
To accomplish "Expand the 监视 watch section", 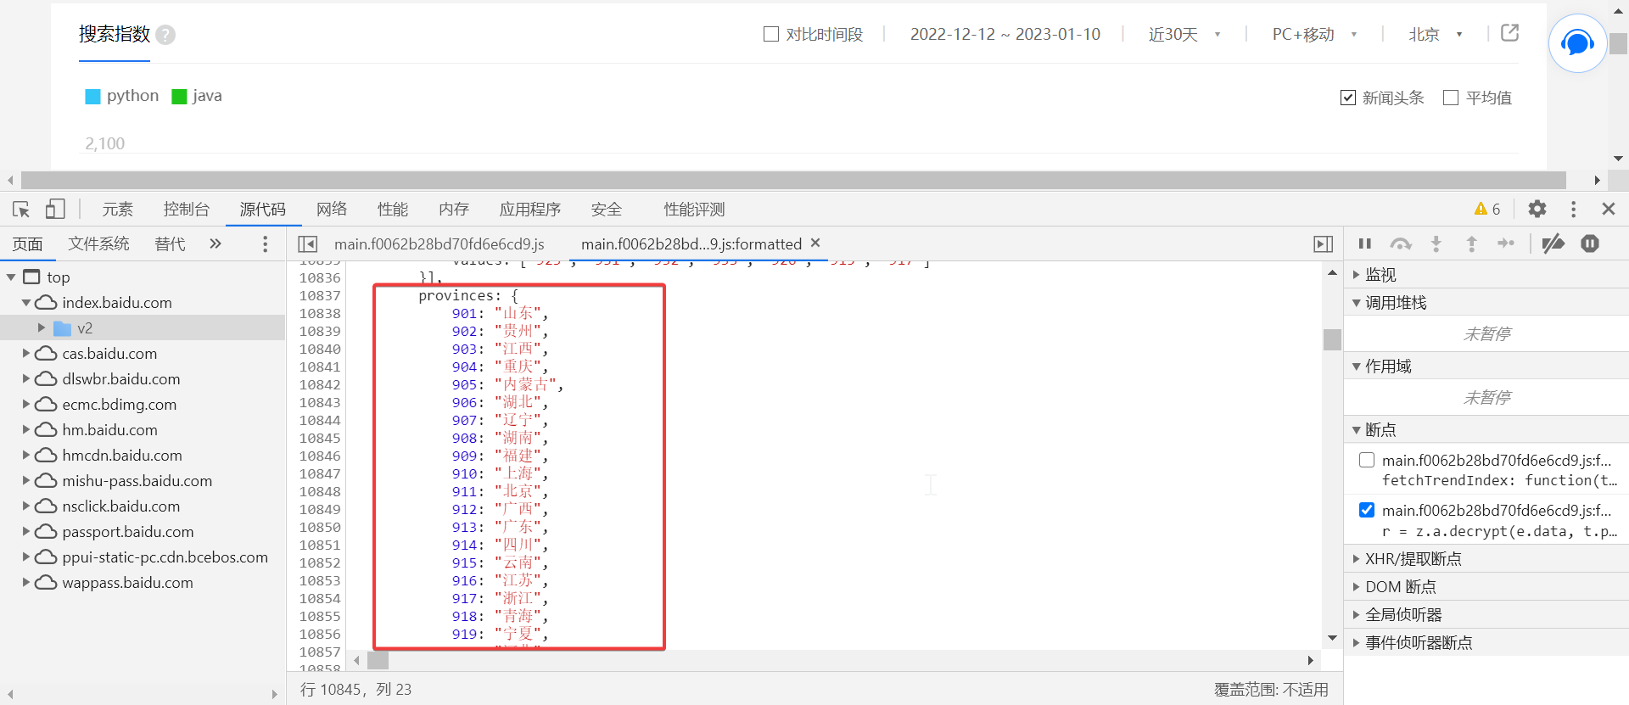I will click(x=1356, y=275).
